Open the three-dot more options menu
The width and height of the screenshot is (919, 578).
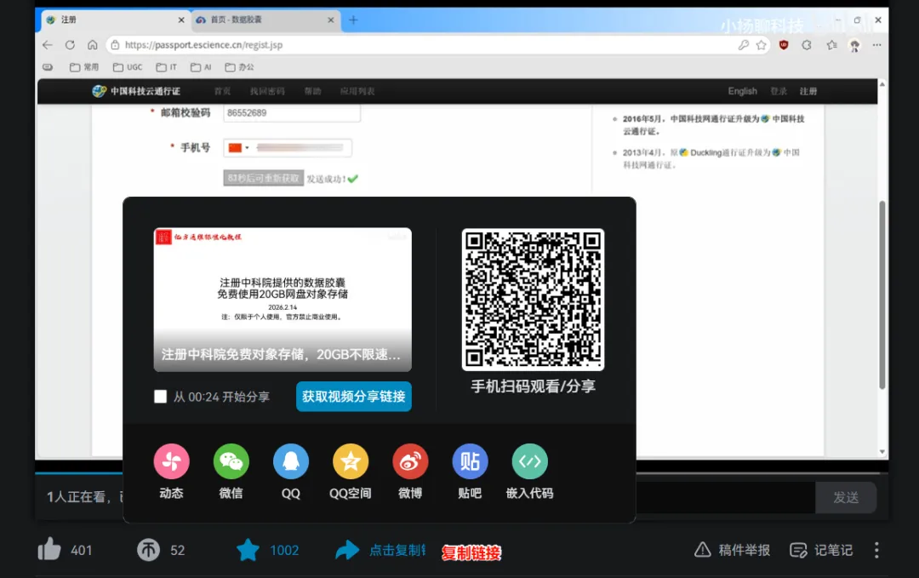pos(876,550)
